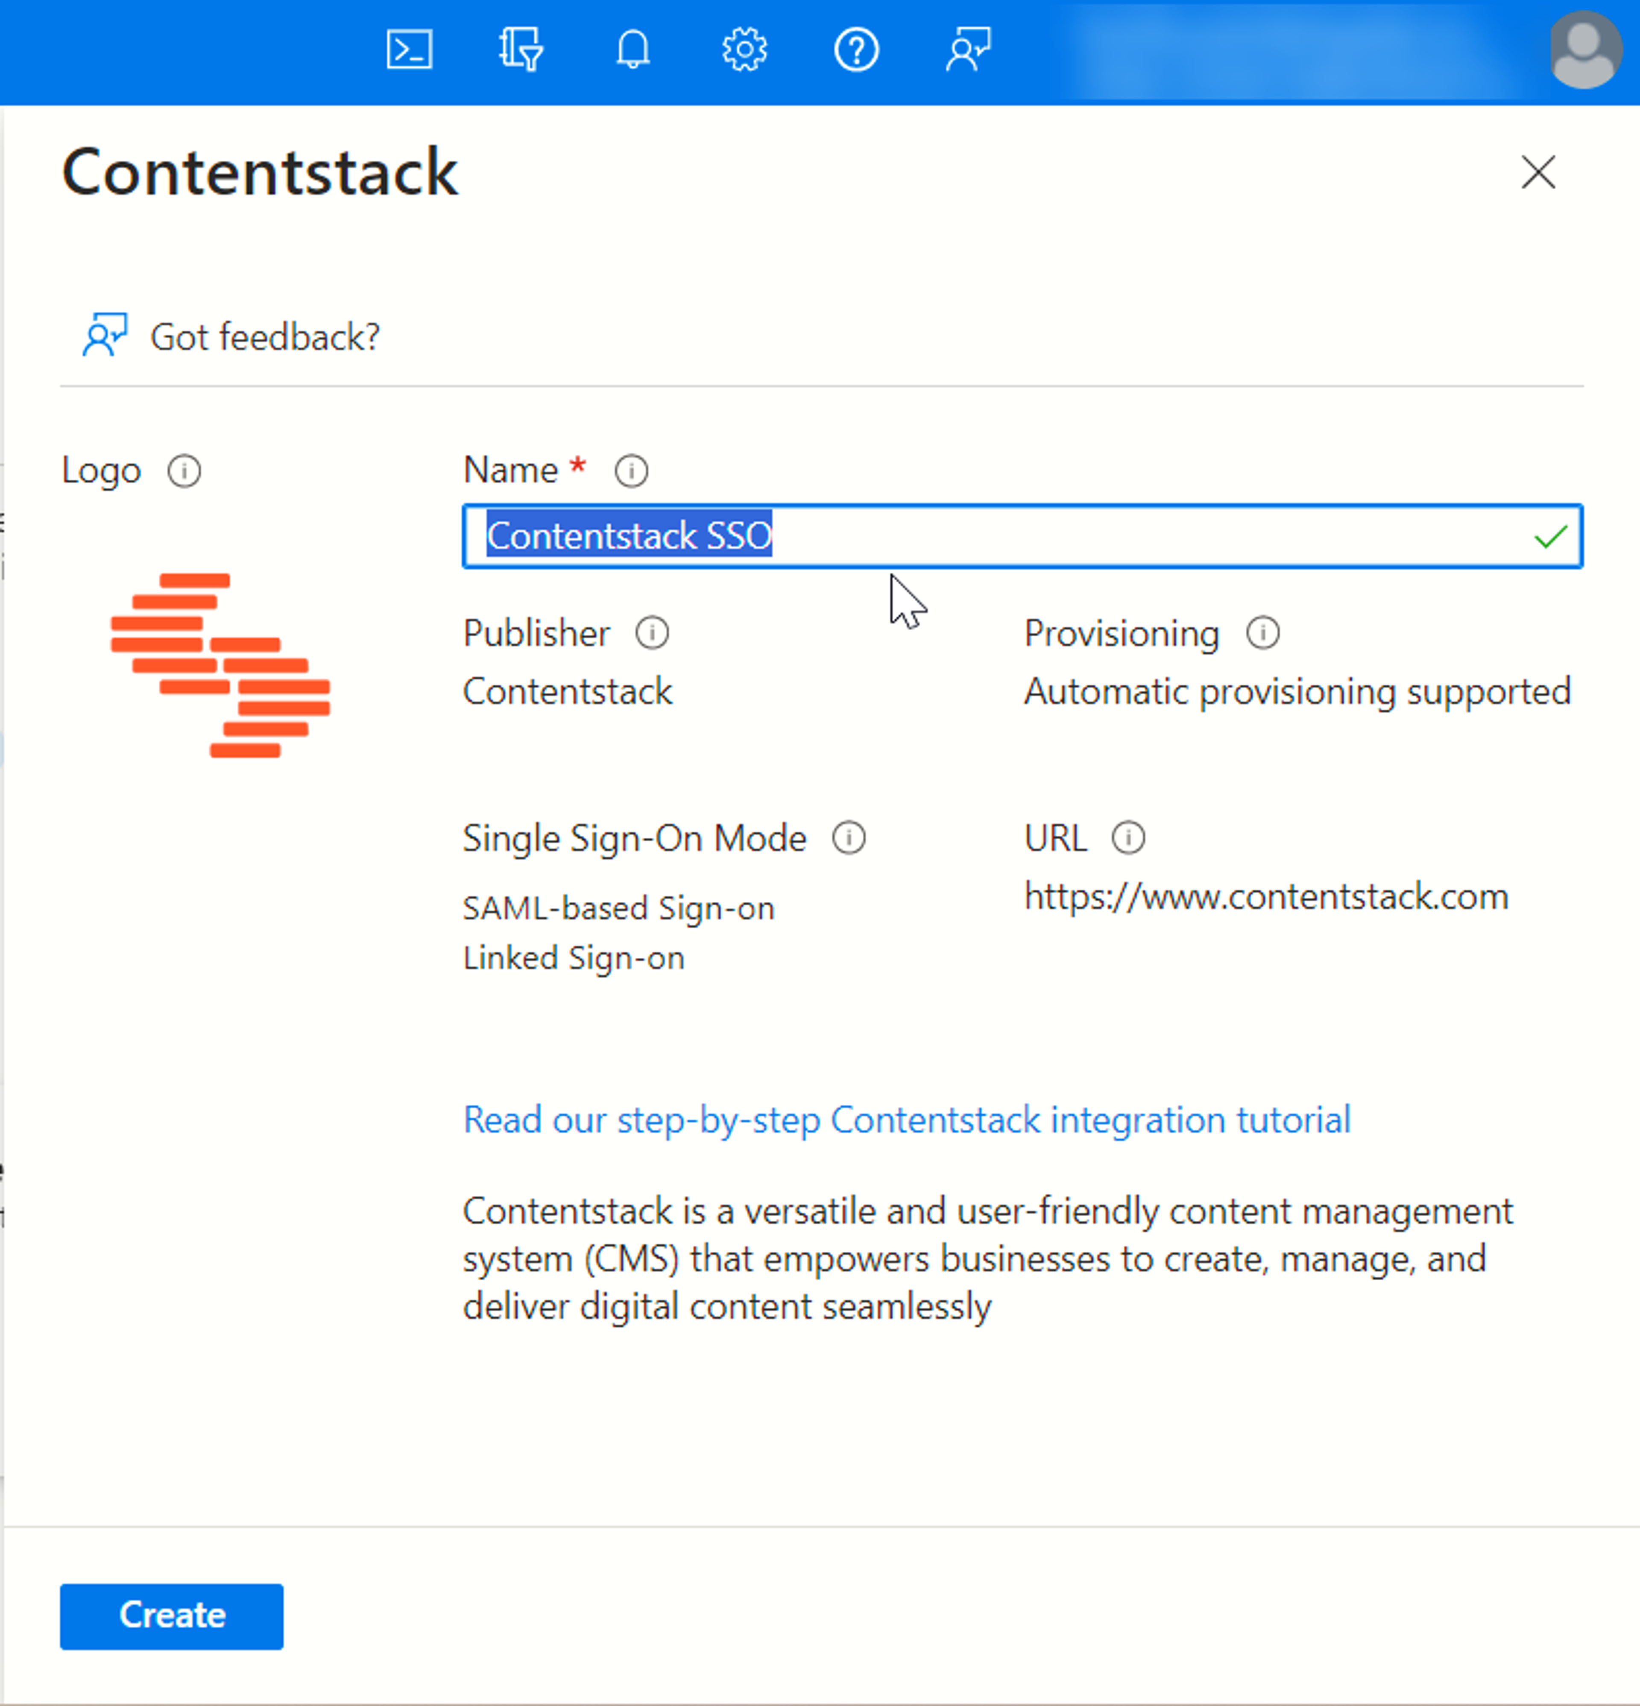This screenshot has width=1640, height=1706.
Task: Open the help question mark icon
Action: click(857, 50)
